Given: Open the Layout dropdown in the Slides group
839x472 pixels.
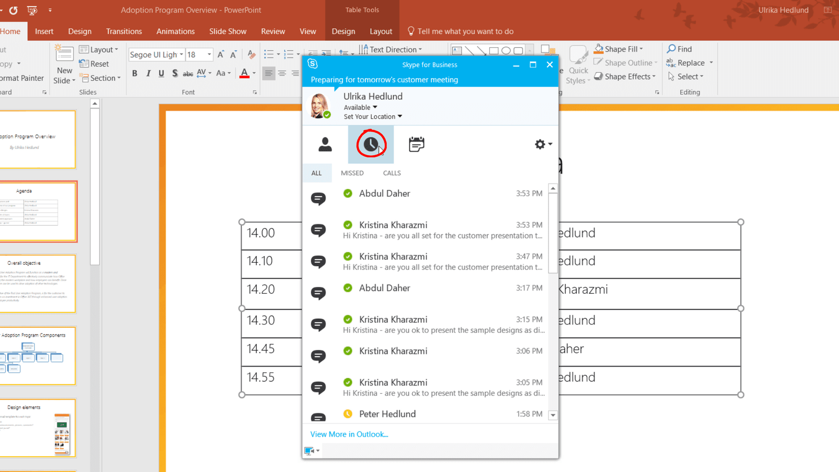Looking at the screenshot, I should [x=99, y=49].
